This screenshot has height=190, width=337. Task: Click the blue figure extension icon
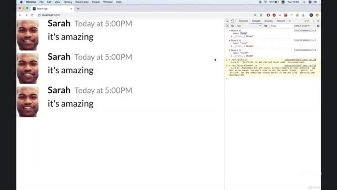pos(303,15)
